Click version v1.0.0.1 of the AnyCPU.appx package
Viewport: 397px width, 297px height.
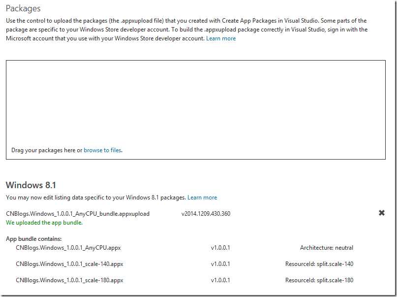[x=220, y=248]
